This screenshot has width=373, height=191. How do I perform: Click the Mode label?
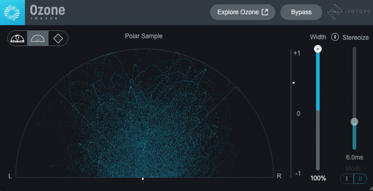pos(353,168)
